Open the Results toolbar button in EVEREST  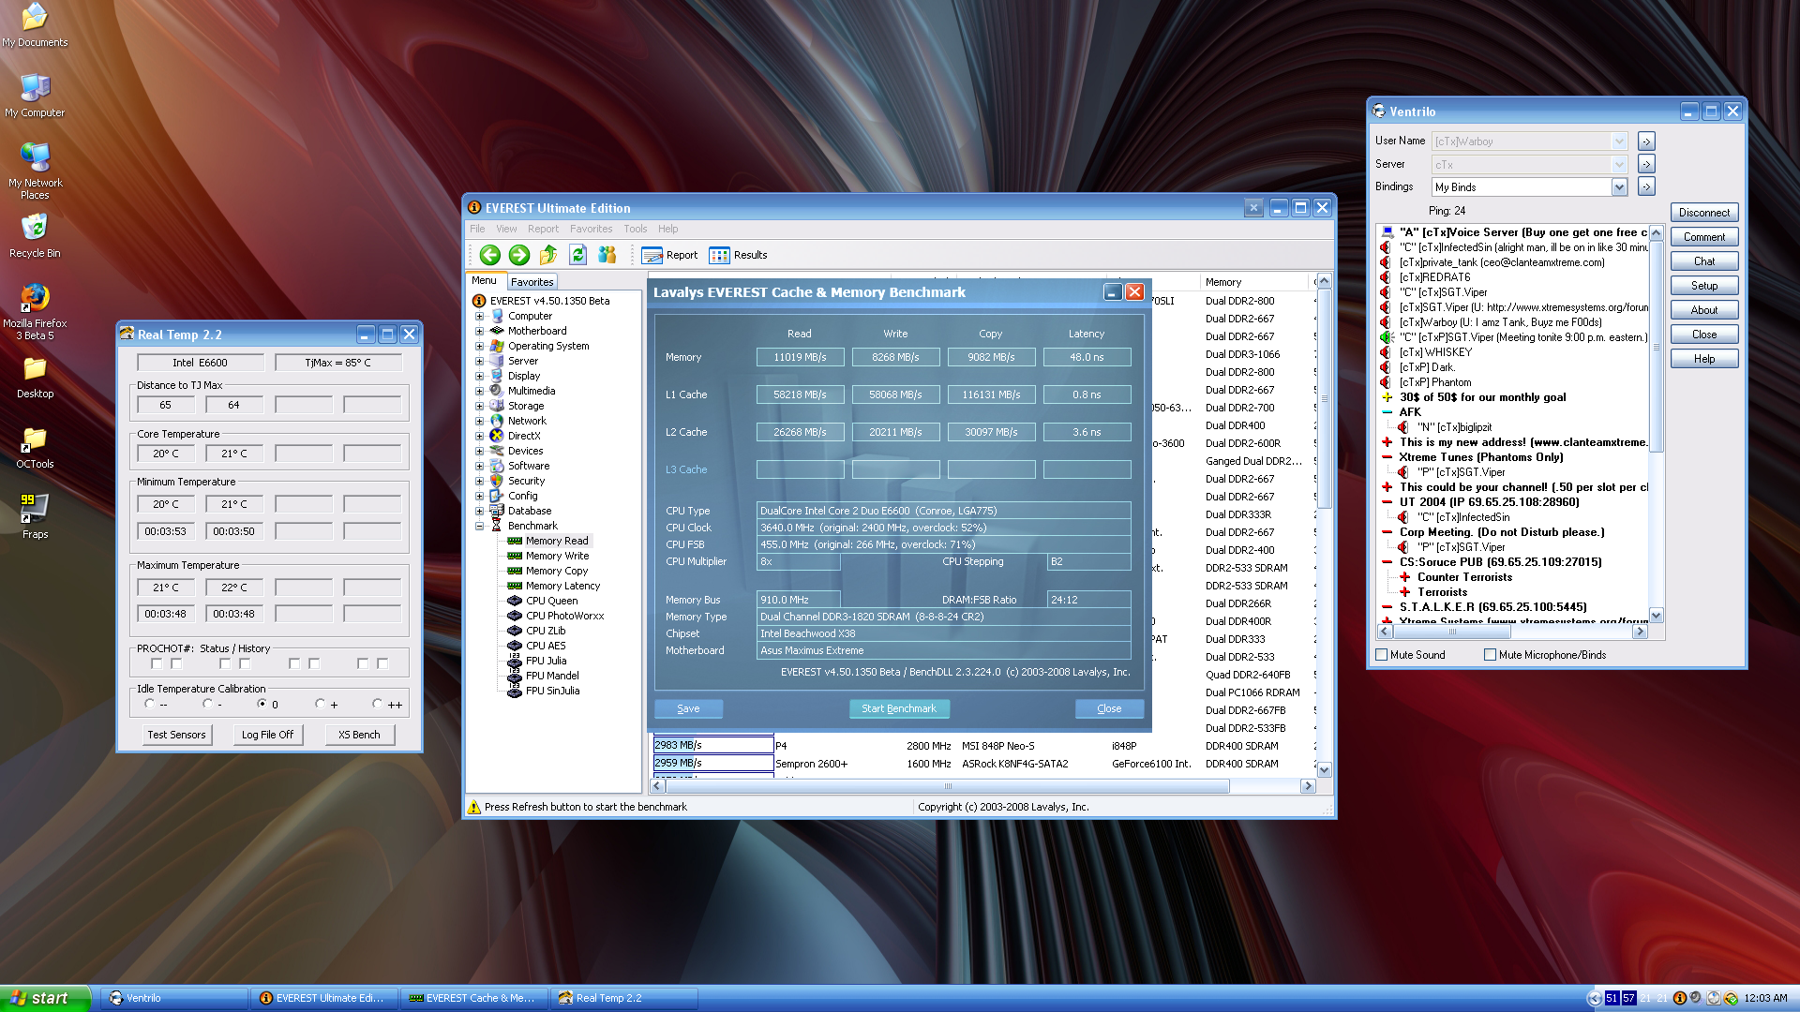point(738,255)
